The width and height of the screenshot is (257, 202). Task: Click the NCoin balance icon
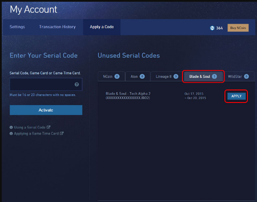(212, 28)
